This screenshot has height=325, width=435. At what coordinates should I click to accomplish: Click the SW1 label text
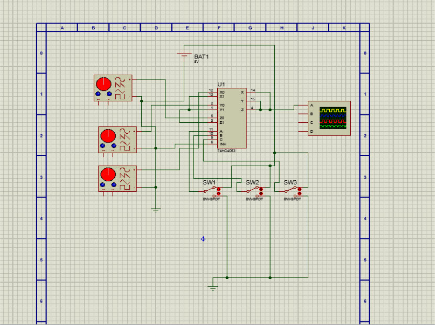[209, 182]
